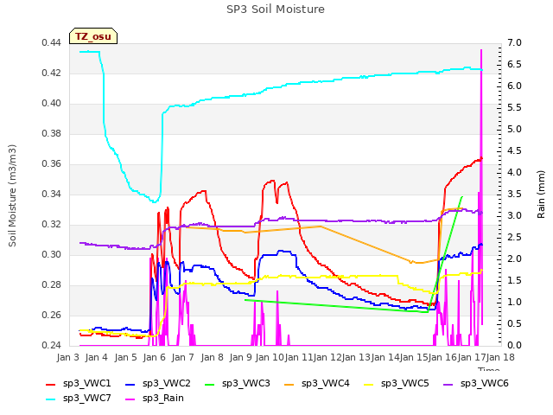
Task: Click the Jan 6 x-axis label
Action: tap(155, 357)
